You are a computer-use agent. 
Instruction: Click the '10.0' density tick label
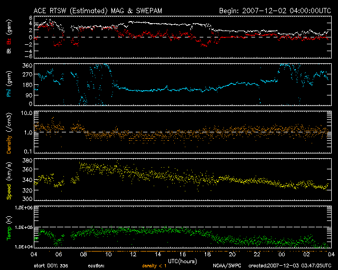(26, 113)
